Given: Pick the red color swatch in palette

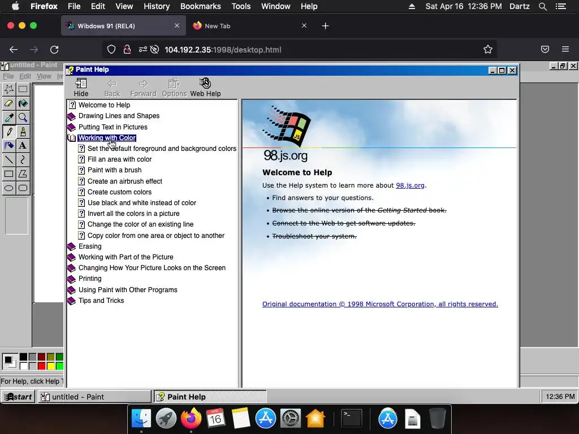Looking at the screenshot, I should 41,366.
